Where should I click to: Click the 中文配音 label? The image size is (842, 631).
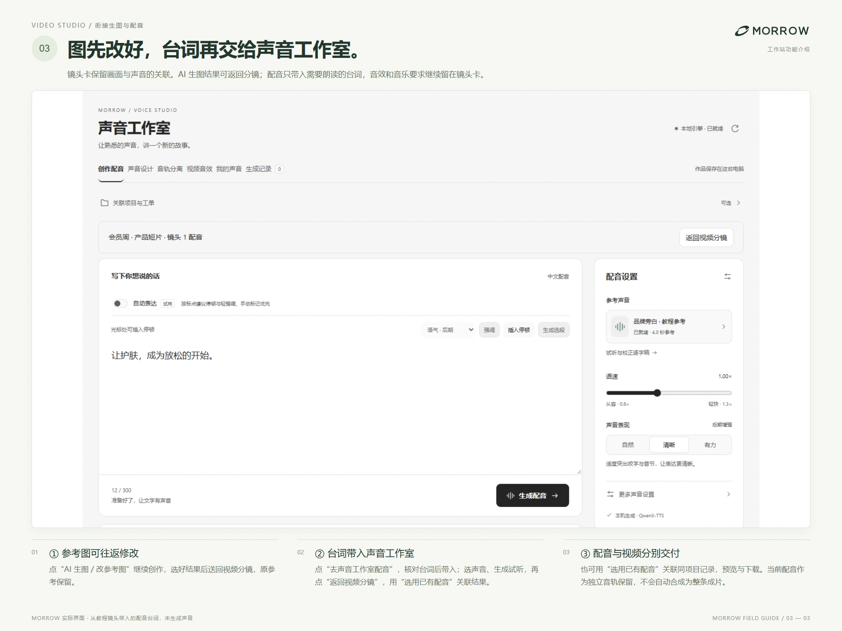pyautogui.click(x=558, y=277)
